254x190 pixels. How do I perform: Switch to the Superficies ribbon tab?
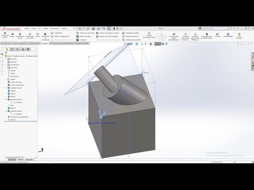(23, 43)
